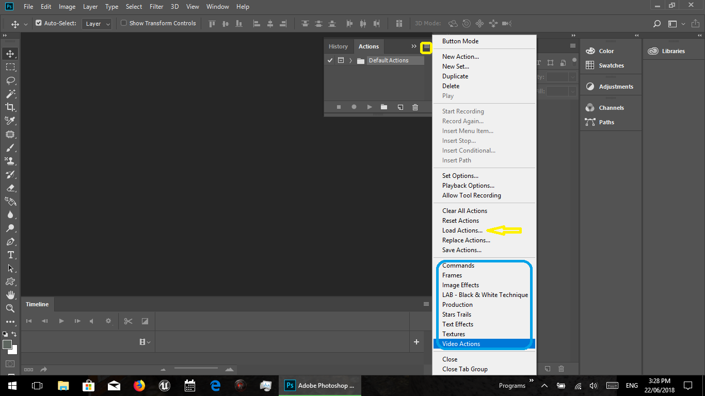This screenshot has width=705, height=396.
Task: Enable Show Transform Controls
Action: (123, 23)
